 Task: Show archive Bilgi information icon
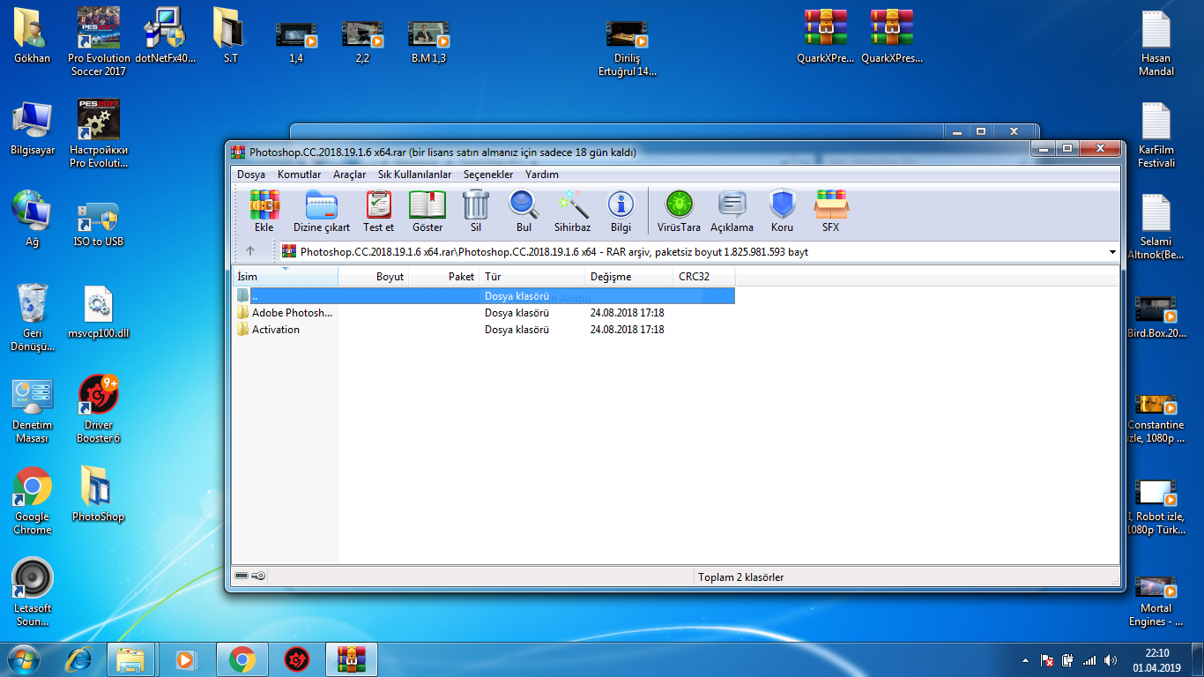pos(621,212)
